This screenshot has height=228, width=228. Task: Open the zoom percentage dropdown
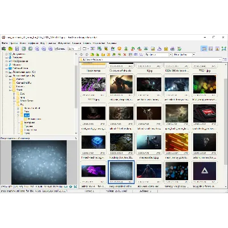[79, 49]
